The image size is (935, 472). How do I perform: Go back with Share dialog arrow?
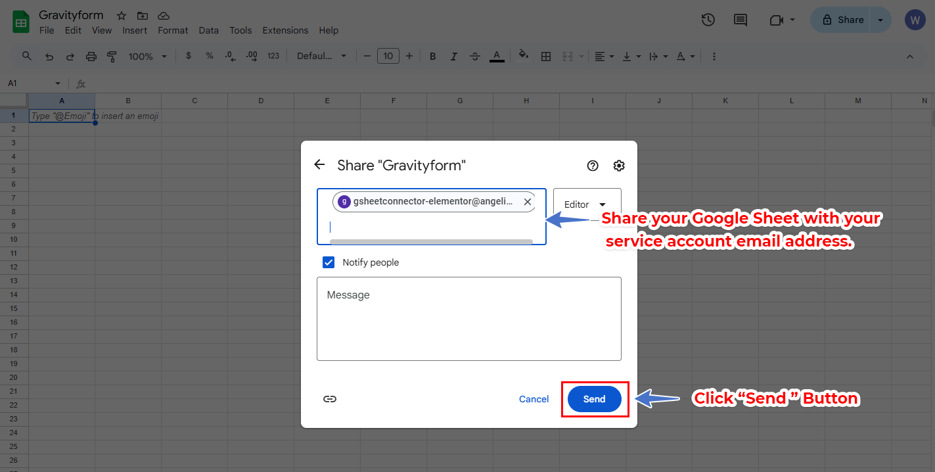point(319,165)
